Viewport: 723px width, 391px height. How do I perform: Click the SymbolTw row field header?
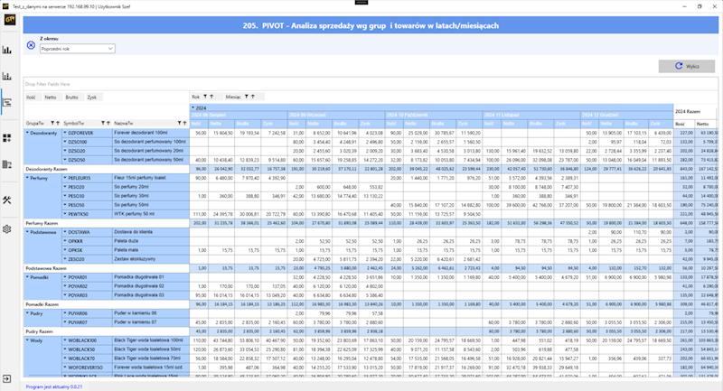(x=87, y=123)
